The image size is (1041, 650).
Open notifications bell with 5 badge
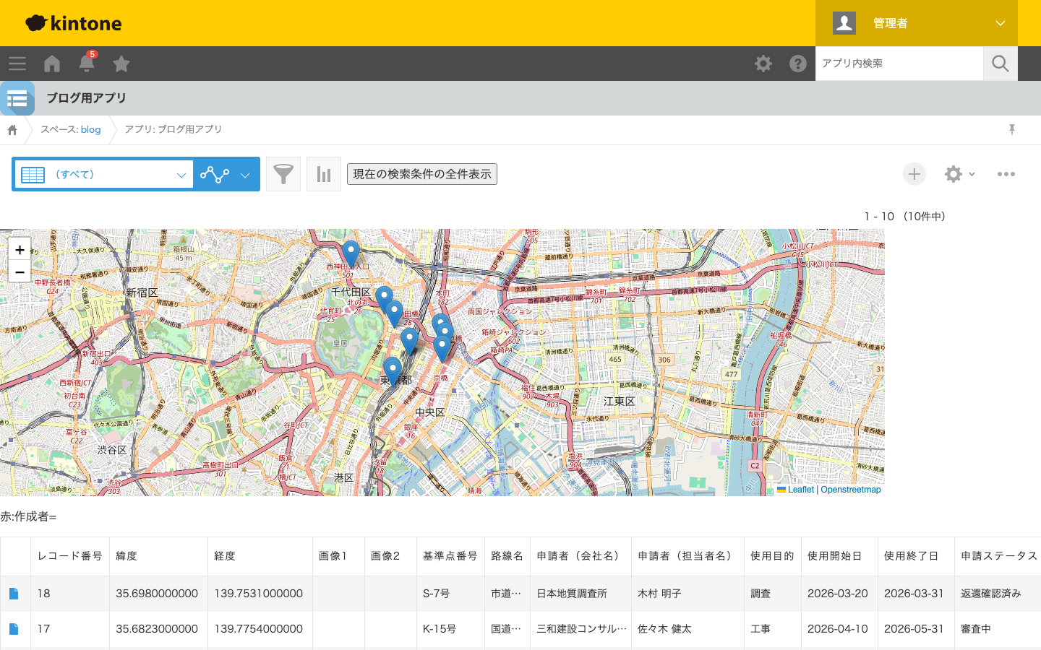coord(87,63)
